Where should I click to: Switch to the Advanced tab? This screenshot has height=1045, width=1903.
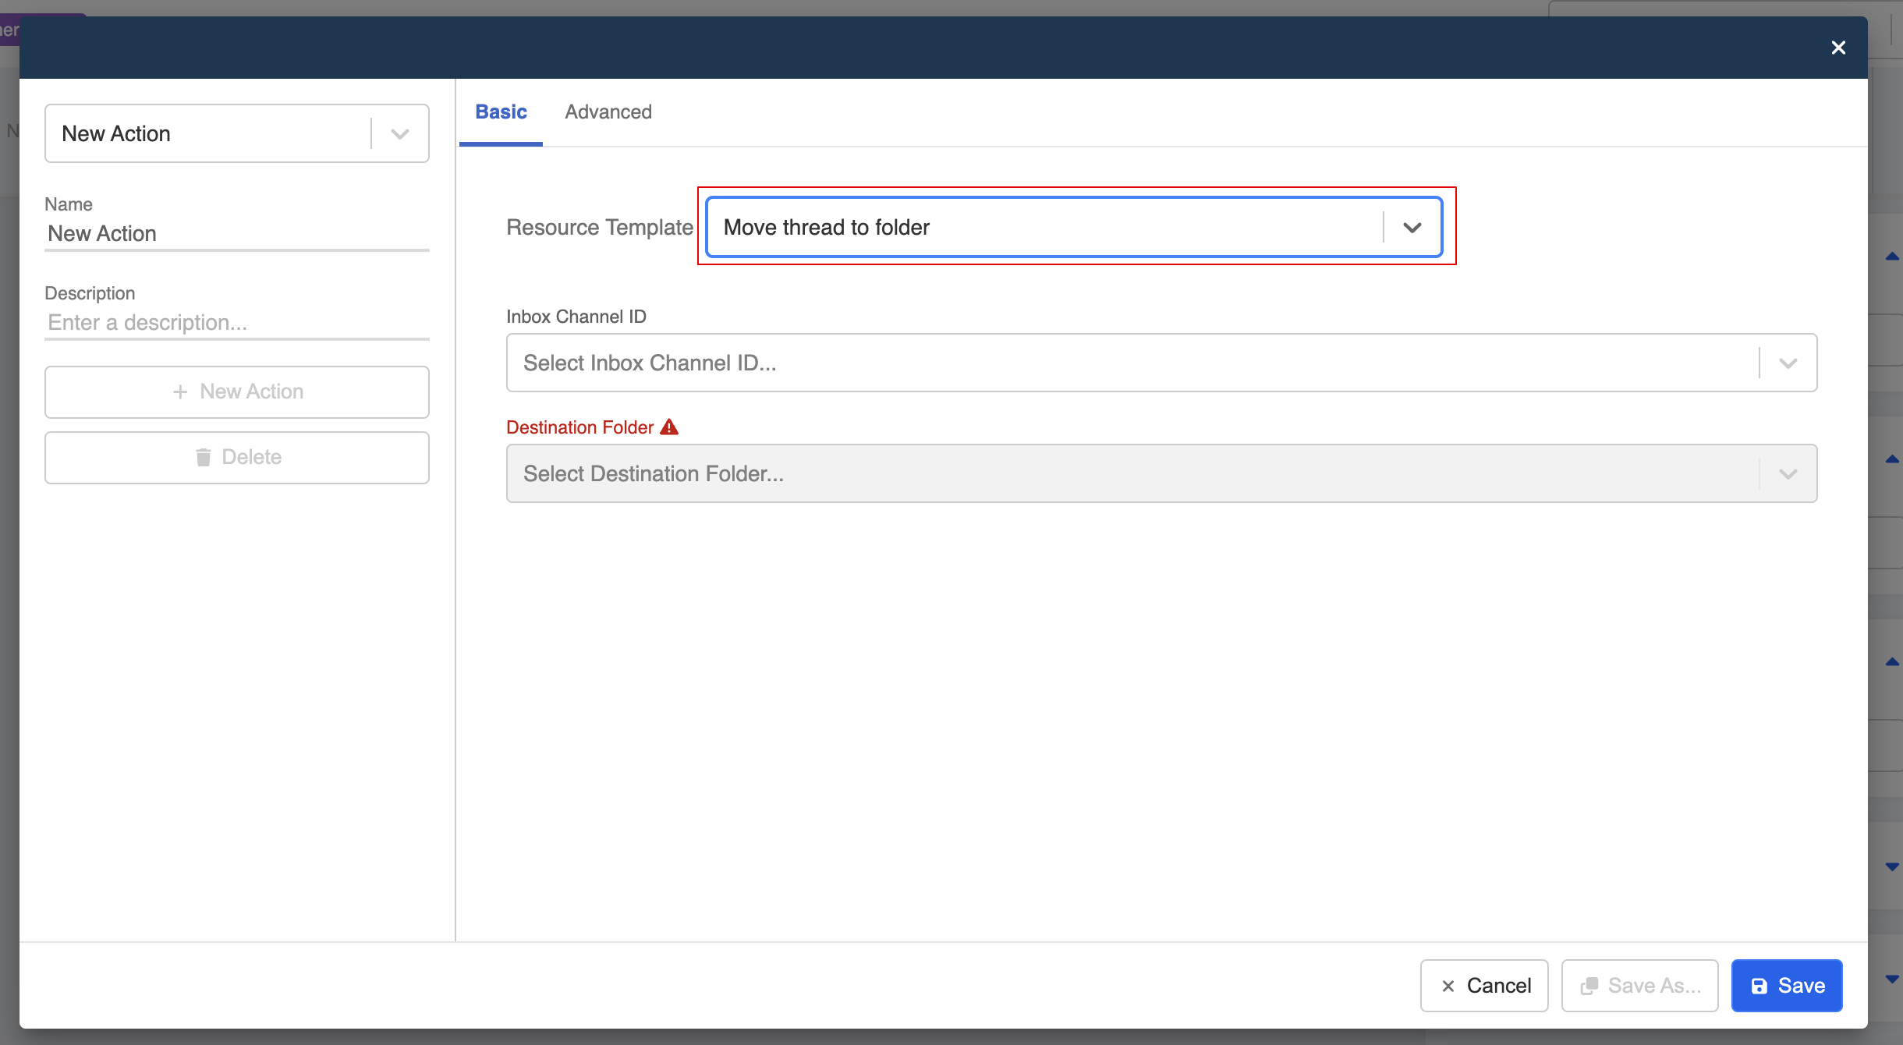(608, 112)
